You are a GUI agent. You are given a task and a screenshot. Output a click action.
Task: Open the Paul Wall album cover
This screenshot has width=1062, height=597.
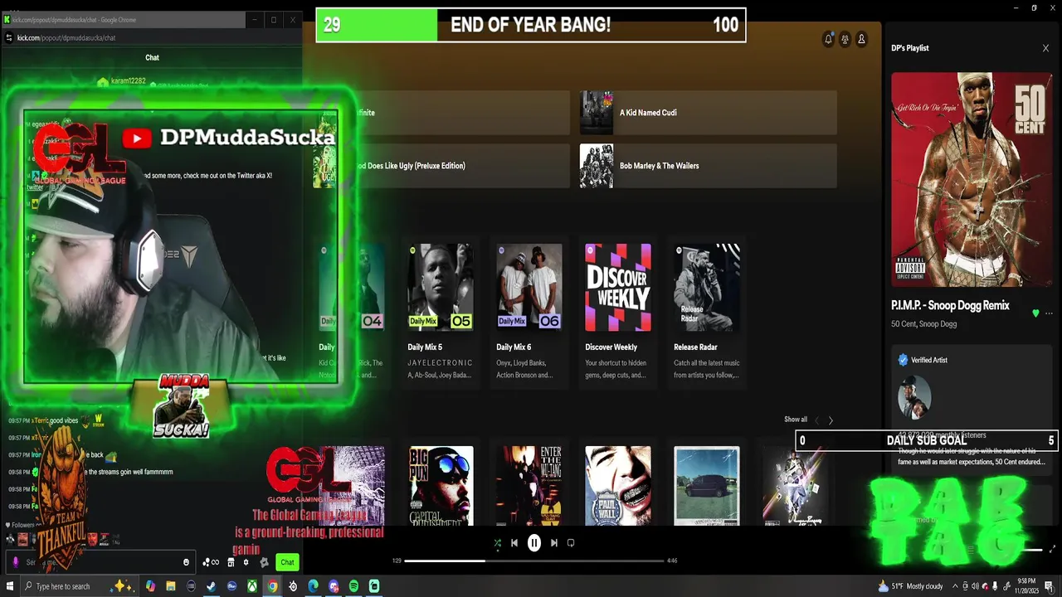(618, 486)
